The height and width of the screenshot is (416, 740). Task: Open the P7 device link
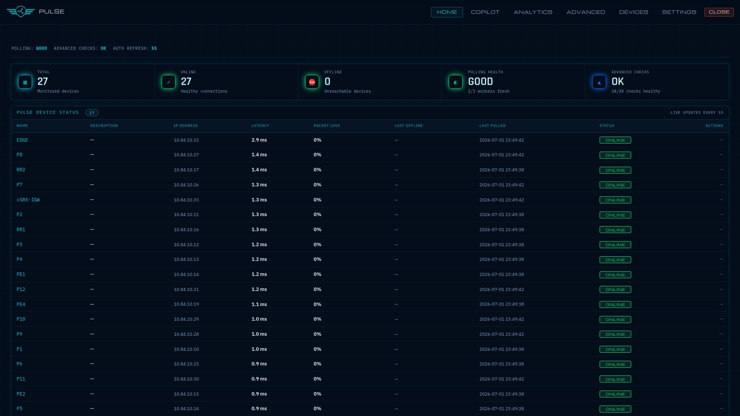click(x=19, y=185)
